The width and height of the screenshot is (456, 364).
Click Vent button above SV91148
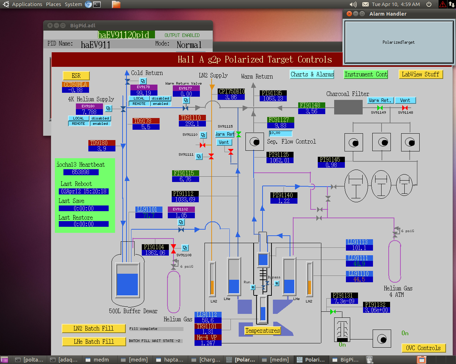[405, 101]
